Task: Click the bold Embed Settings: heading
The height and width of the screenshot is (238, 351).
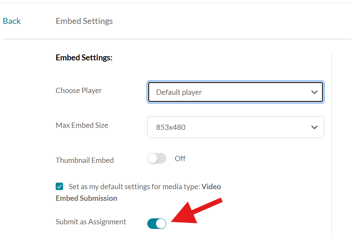Action: [84, 58]
